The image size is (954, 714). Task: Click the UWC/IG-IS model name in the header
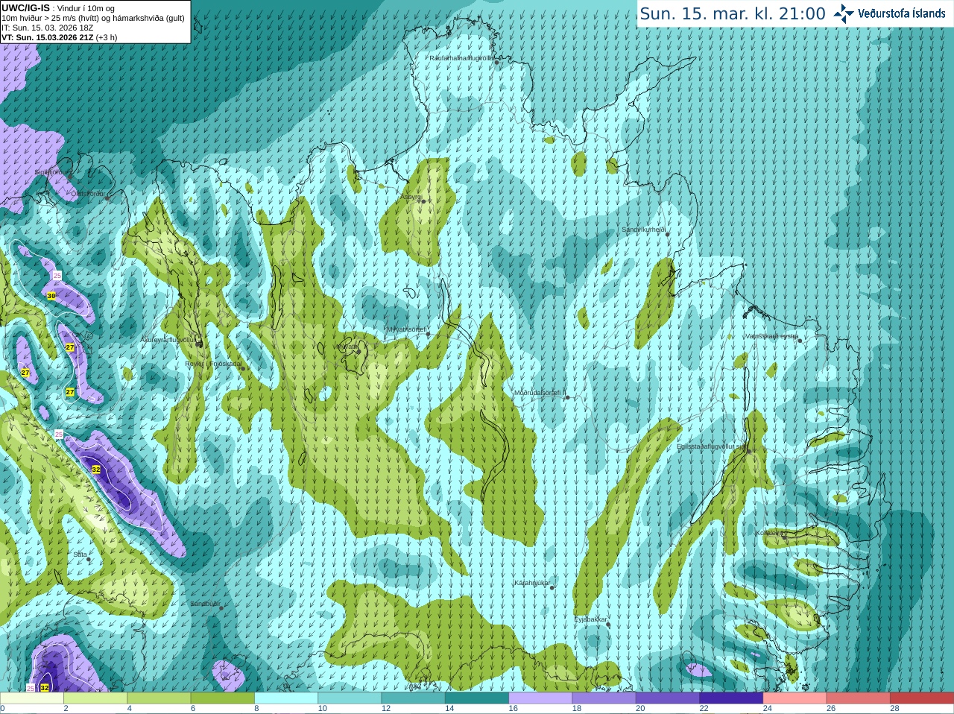point(25,8)
